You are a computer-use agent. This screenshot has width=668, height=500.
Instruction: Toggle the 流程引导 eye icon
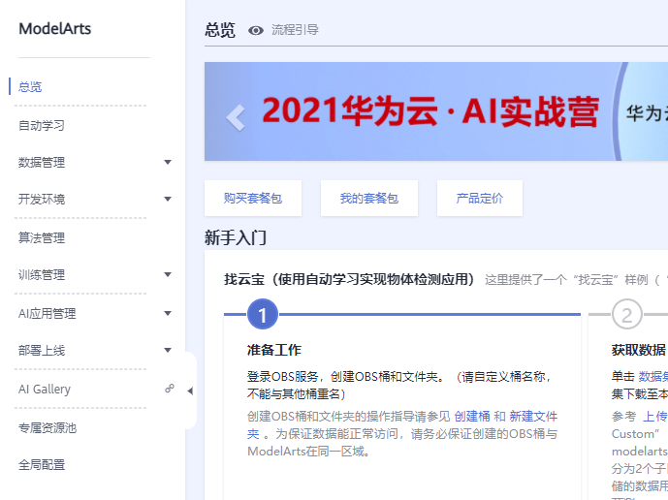[x=256, y=30]
